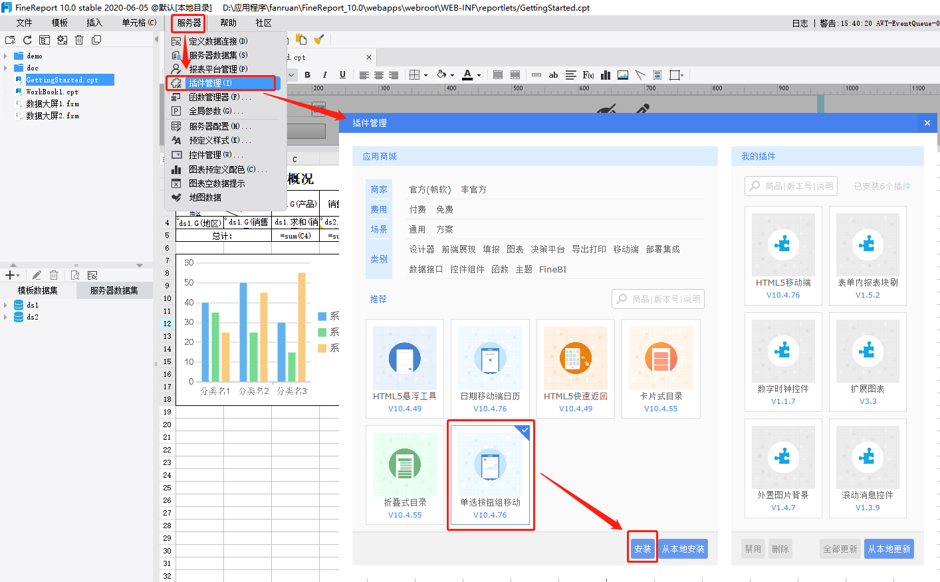Click the 从本地更新 button
Viewport: 940px width, 582px height.
pyautogui.click(x=889, y=549)
